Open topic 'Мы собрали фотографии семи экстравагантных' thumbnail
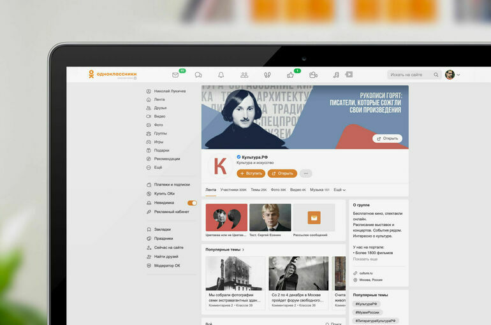Screen dimensions: 491x325 click(235, 273)
